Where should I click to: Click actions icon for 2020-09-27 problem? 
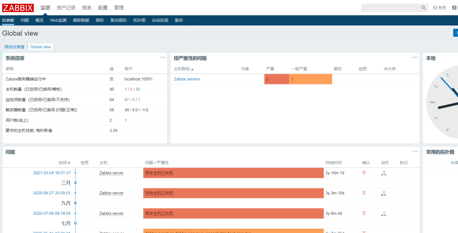384,194
